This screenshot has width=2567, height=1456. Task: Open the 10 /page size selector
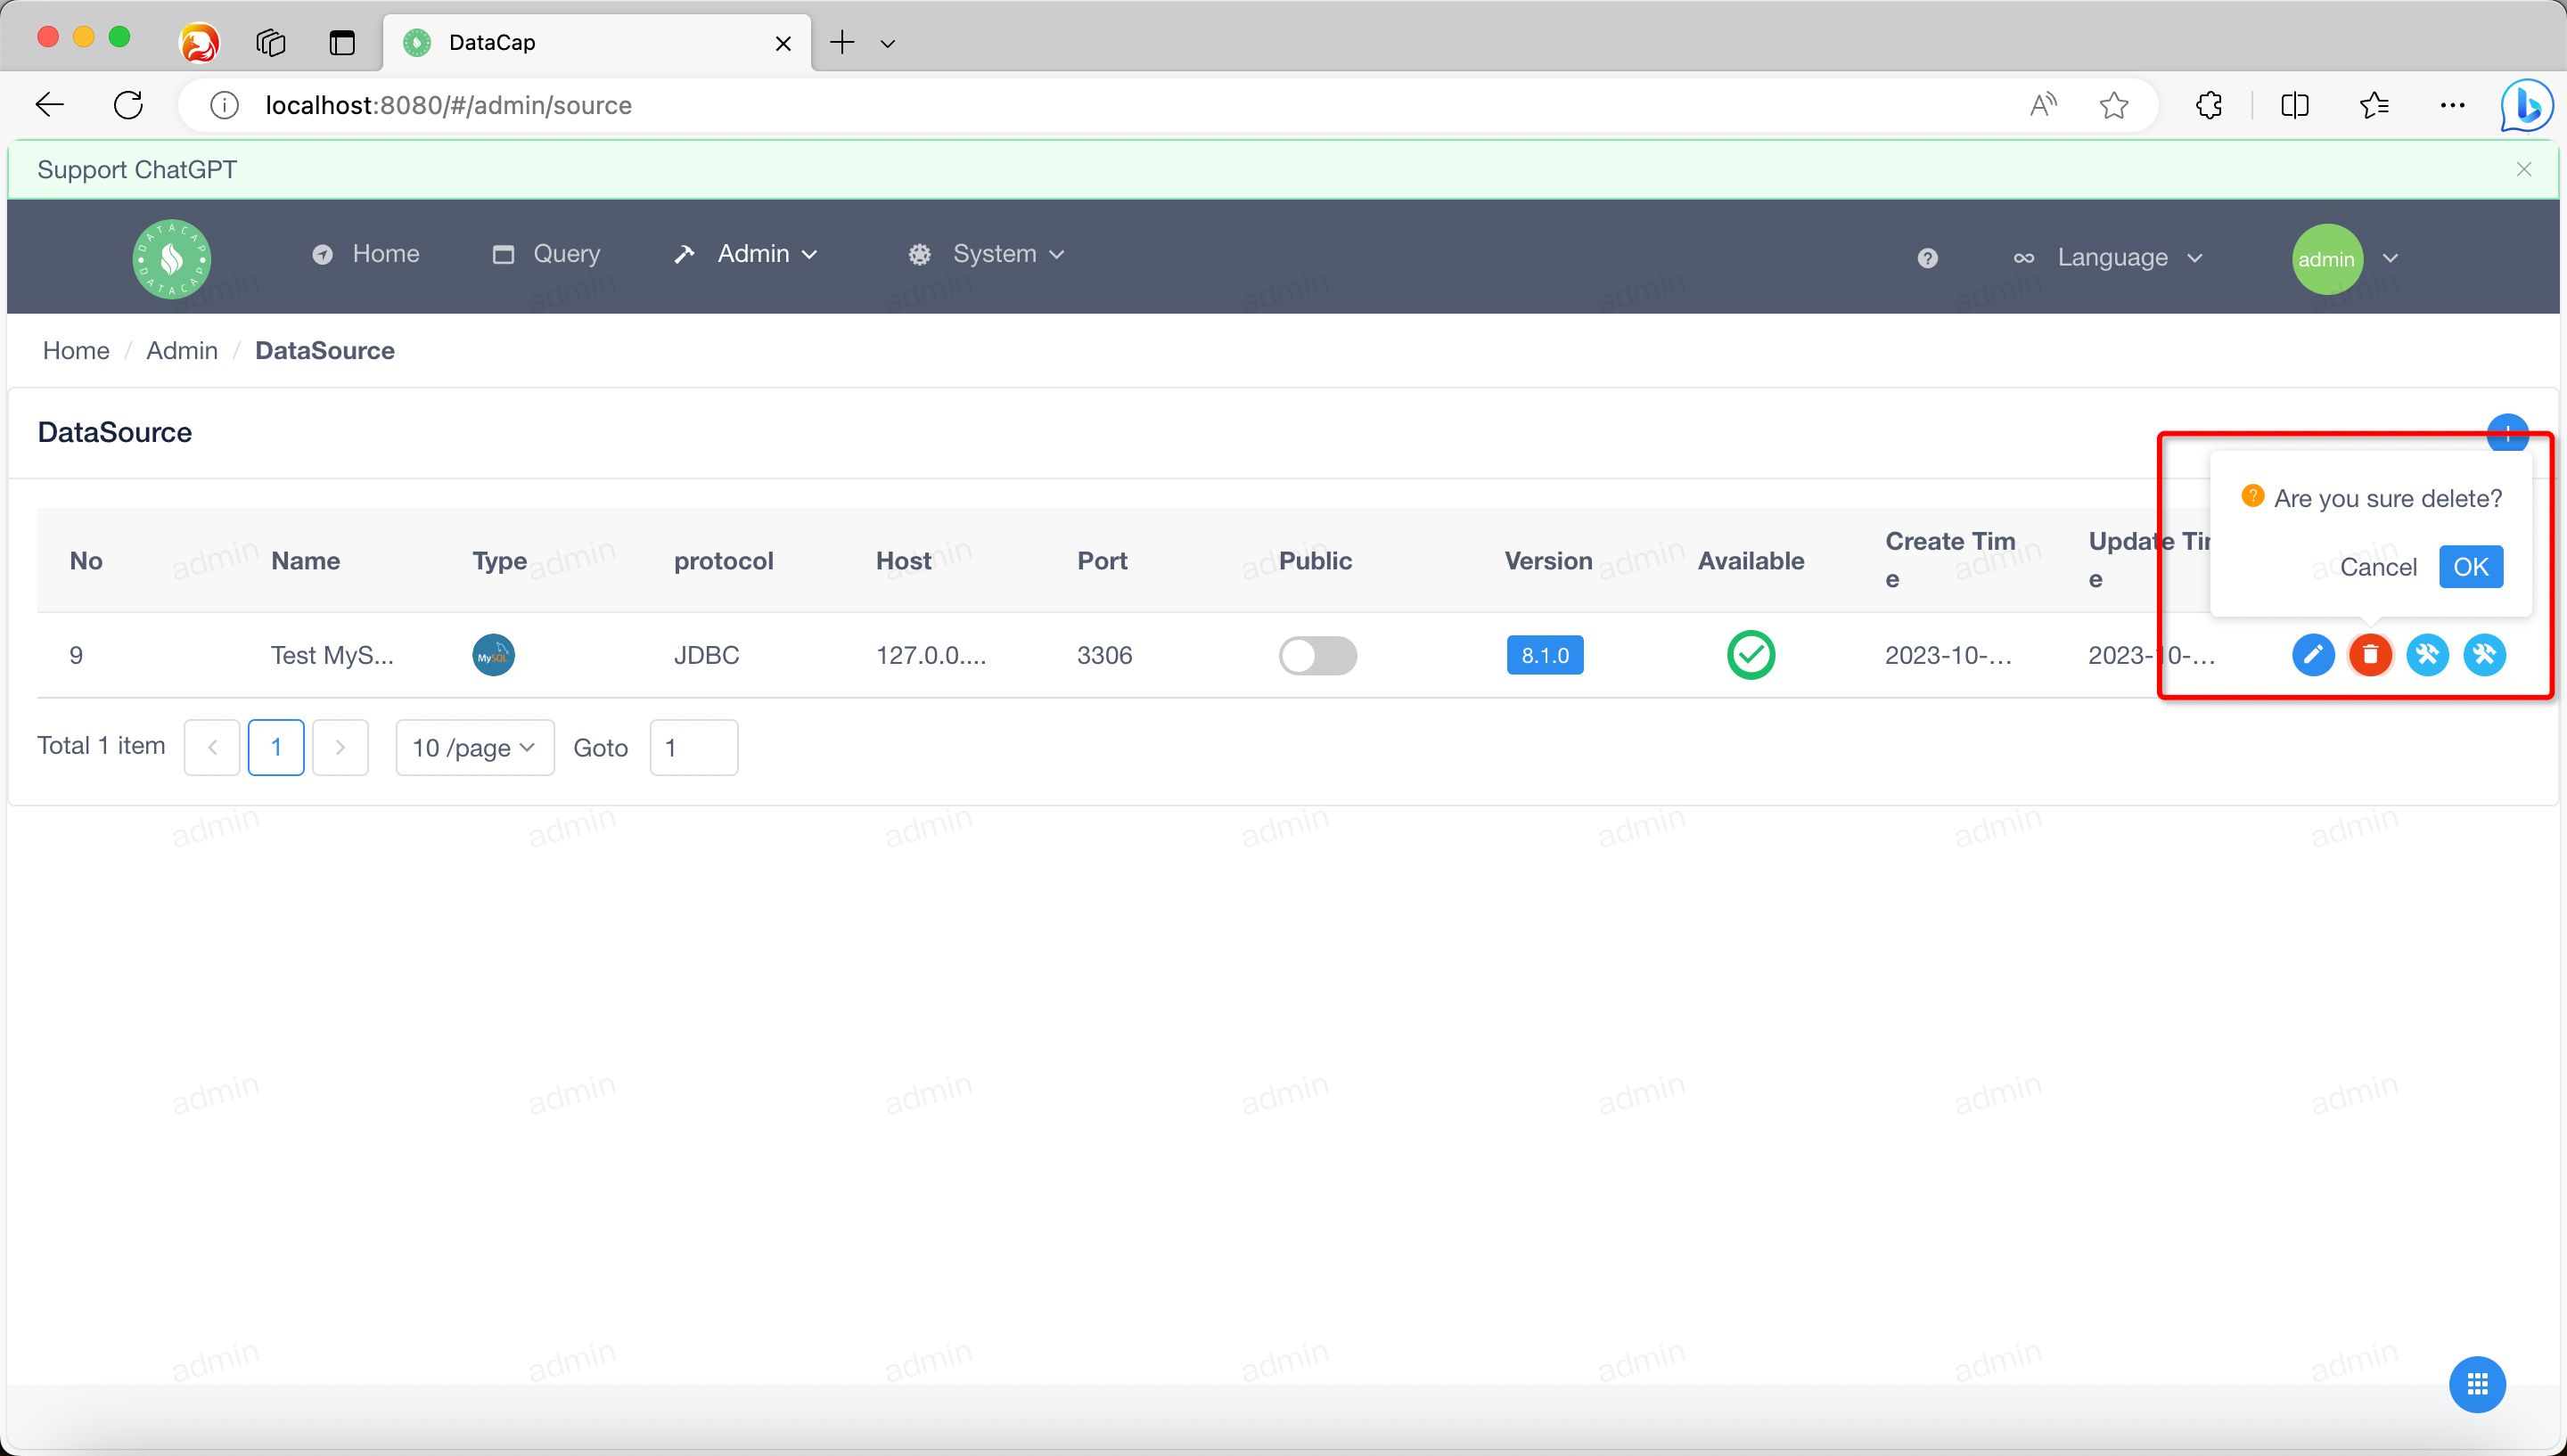pyautogui.click(x=475, y=747)
